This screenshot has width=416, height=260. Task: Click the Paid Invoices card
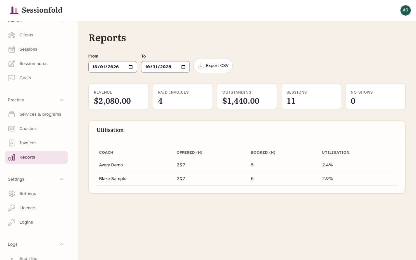[x=183, y=97]
